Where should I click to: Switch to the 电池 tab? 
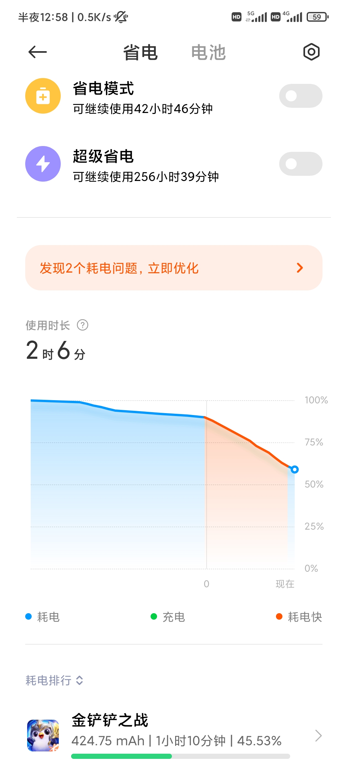(x=208, y=52)
